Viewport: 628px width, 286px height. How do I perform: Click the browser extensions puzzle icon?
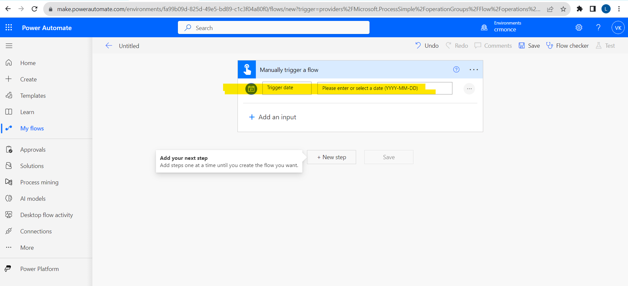pyautogui.click(x=580, y=9)
